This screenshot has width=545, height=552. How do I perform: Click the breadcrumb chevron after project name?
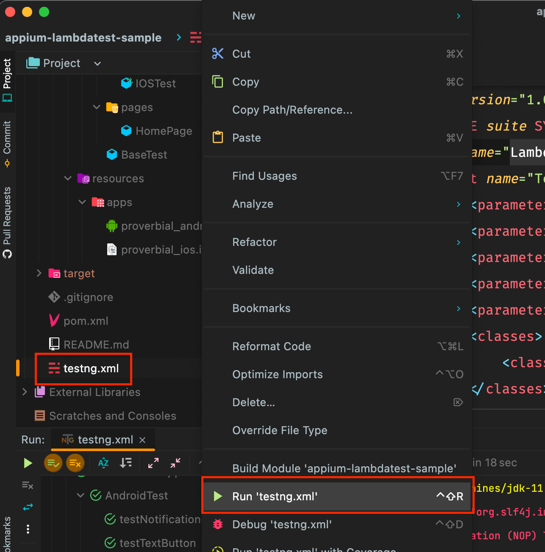pos(179,37)
